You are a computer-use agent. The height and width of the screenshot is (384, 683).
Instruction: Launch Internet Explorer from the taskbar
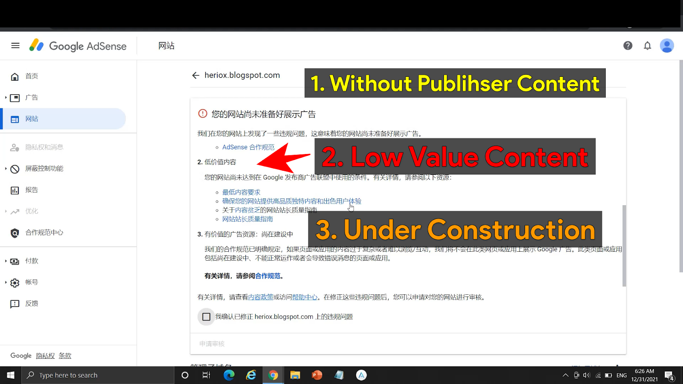[x=251, y=375]
